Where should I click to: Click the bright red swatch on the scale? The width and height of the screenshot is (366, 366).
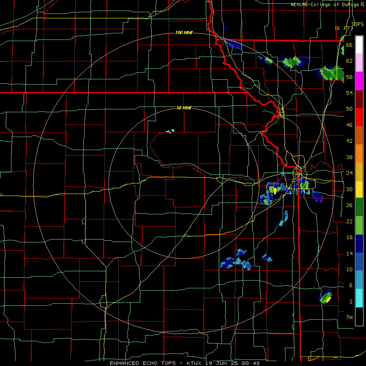coord(359,117)
